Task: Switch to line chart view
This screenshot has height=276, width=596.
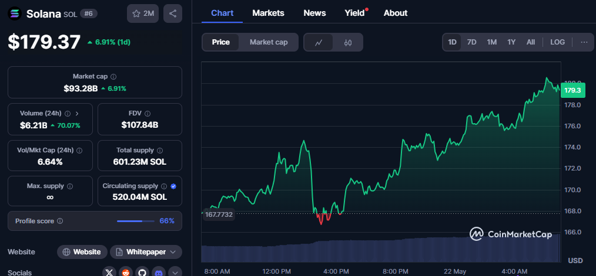Action: (x=319, y=42)
